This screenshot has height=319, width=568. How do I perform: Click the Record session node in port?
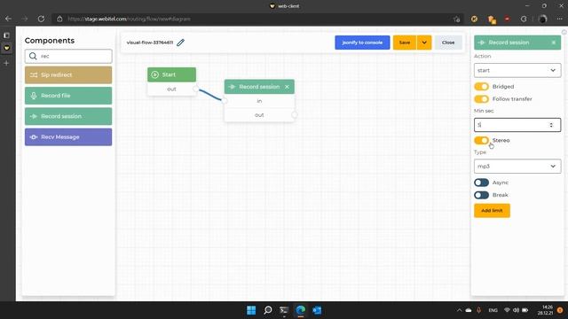click(x=225, y=101)
